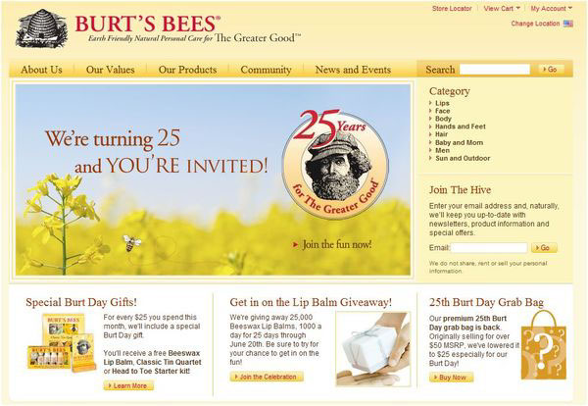Click the Buy Now button
The height and width of the screenshot is (406, 588).
click(x=452, y=378)
